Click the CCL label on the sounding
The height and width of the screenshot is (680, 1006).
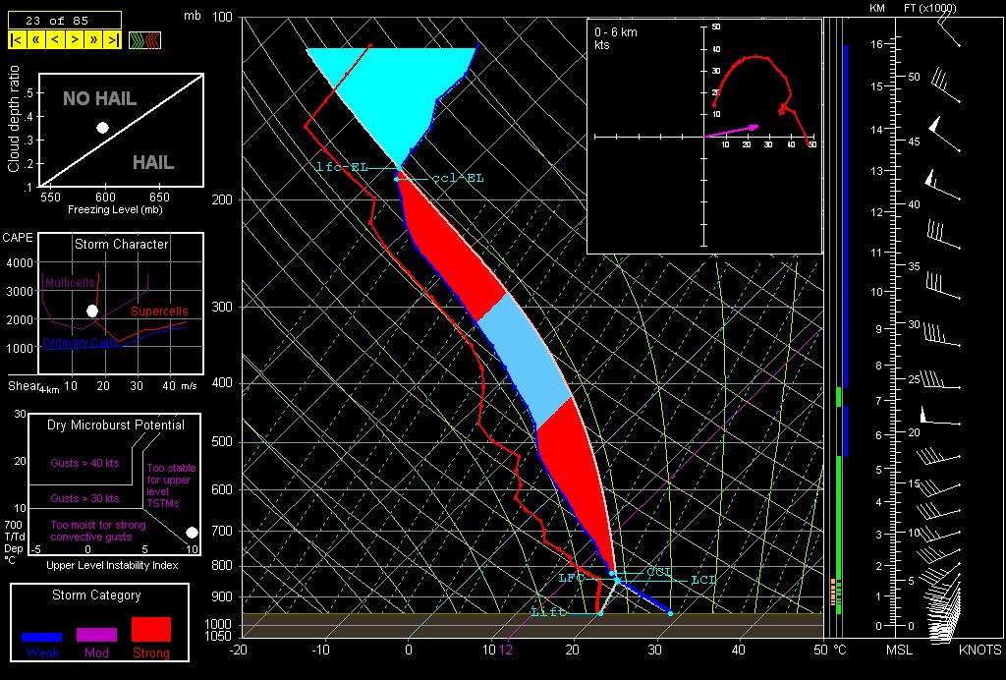658,571
